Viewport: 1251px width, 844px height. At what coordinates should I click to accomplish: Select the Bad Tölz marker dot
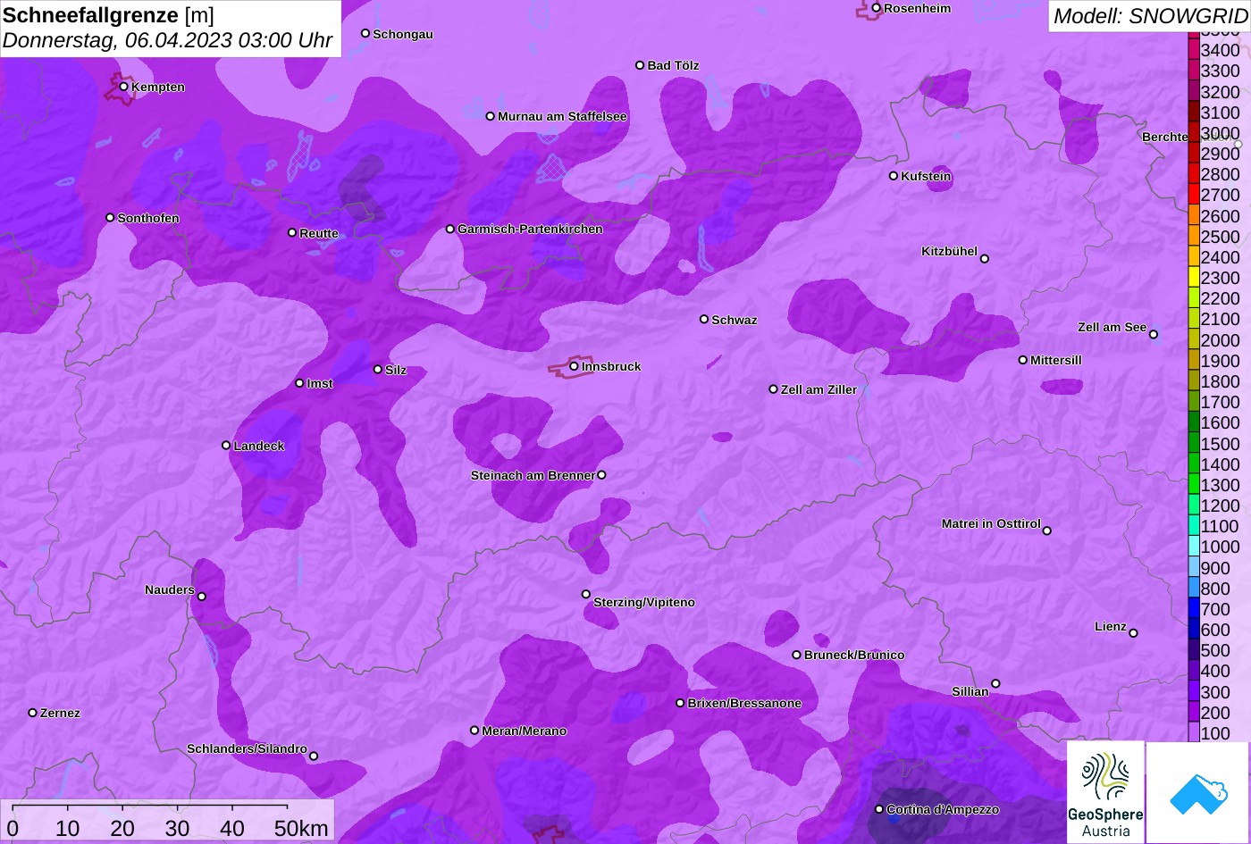click(640, 65)
